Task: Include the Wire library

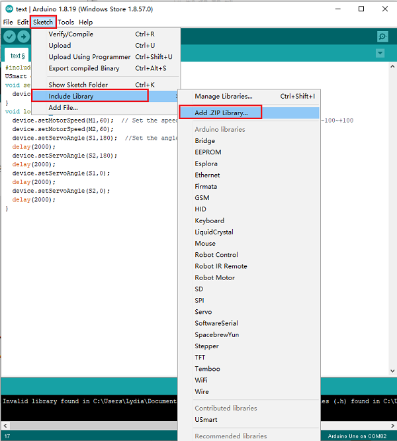Action: click(249, 391)
